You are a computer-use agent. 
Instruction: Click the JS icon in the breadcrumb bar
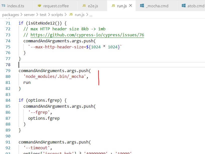coord(71,15)
